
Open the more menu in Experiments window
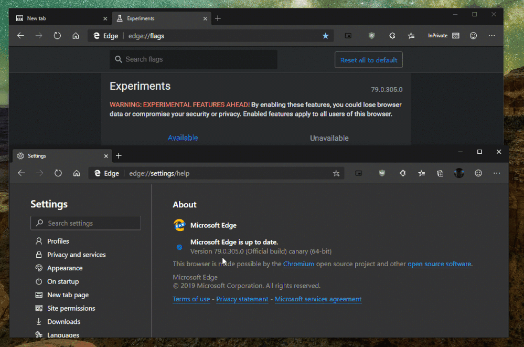click(x=491, y=36)
